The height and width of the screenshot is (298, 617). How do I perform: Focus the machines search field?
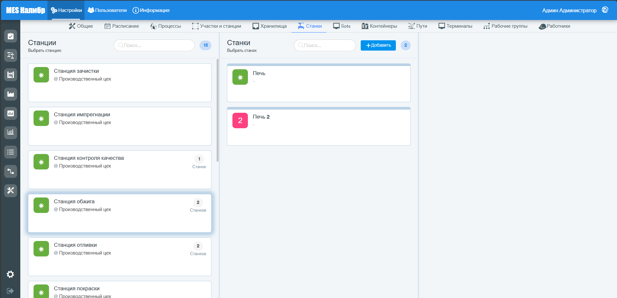click(x=325, y=45)
